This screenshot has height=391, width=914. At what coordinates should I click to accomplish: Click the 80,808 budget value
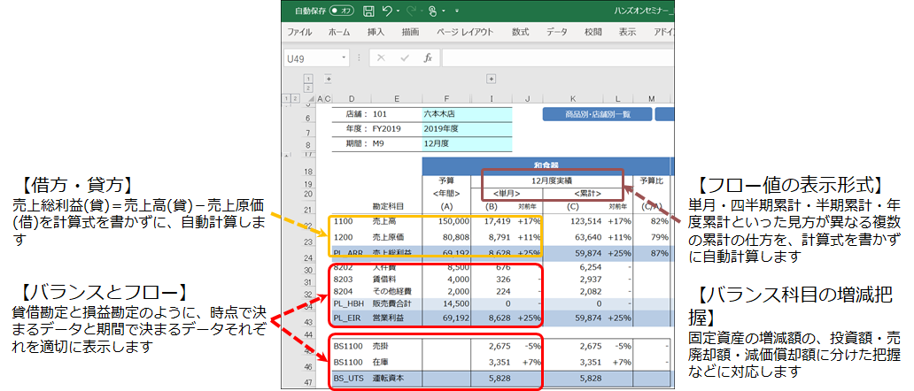click(454, 237)
